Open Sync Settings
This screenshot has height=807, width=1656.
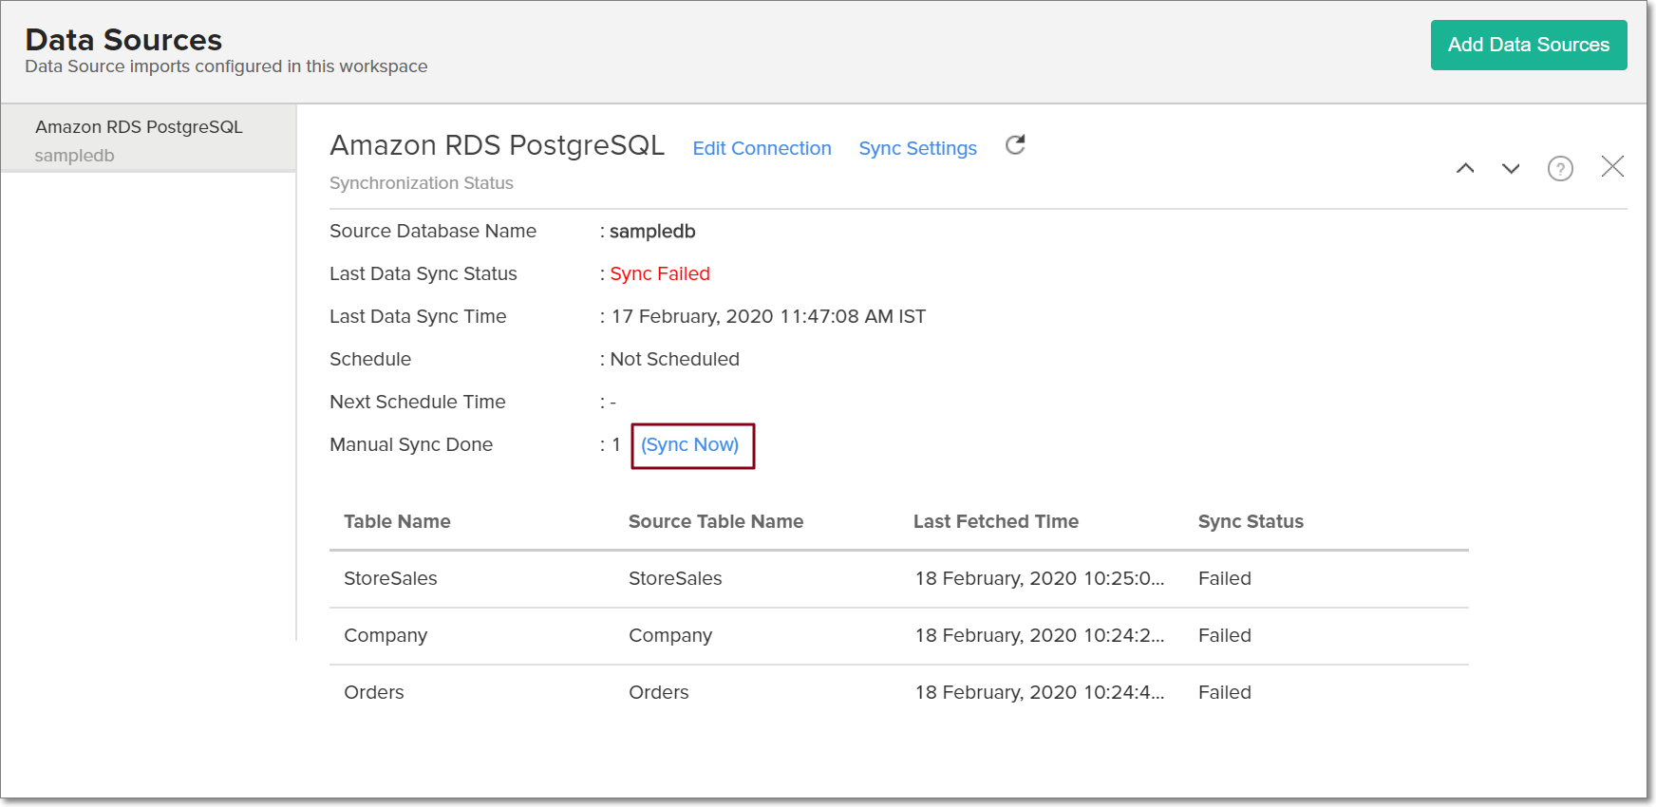[x=917, y=148]
